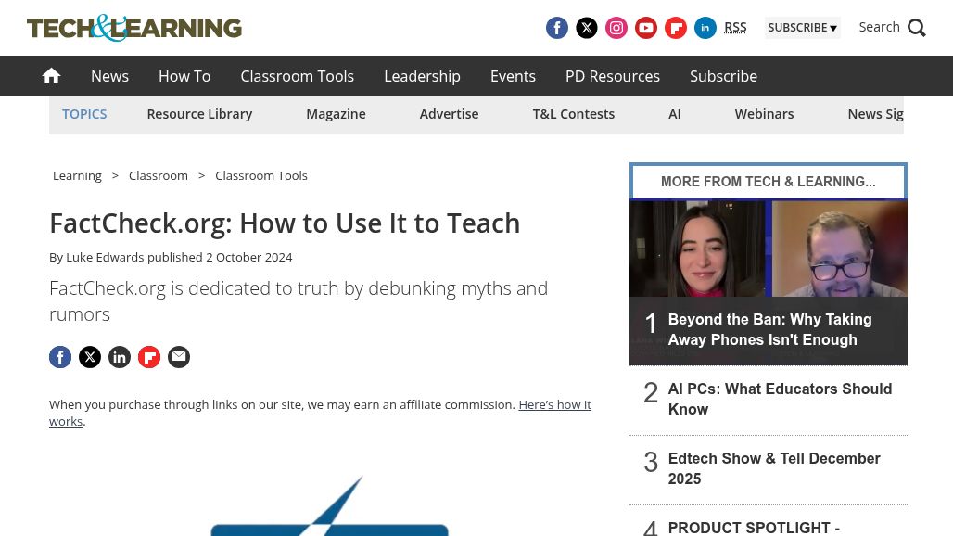The height and width of the screenshot is (536, 953).
Task: Open the "Here's how it works" affiliate link
Action: [554, 405]
